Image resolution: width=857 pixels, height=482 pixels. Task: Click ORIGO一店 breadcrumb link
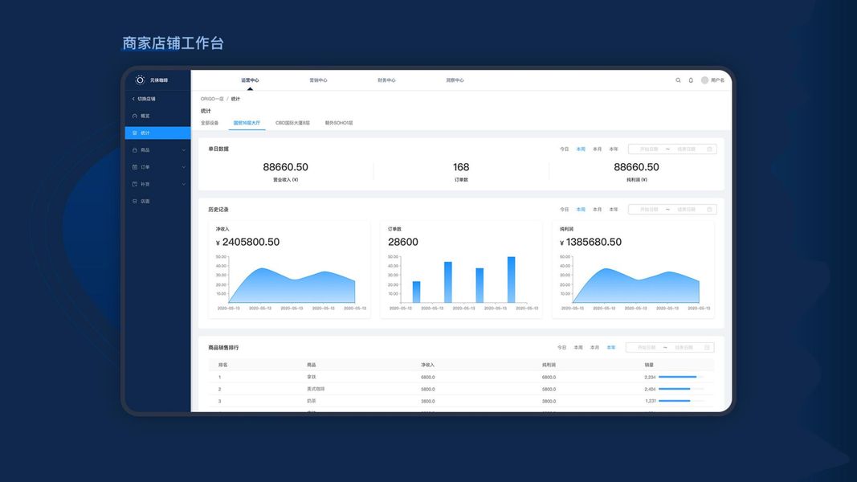(212, 99)
